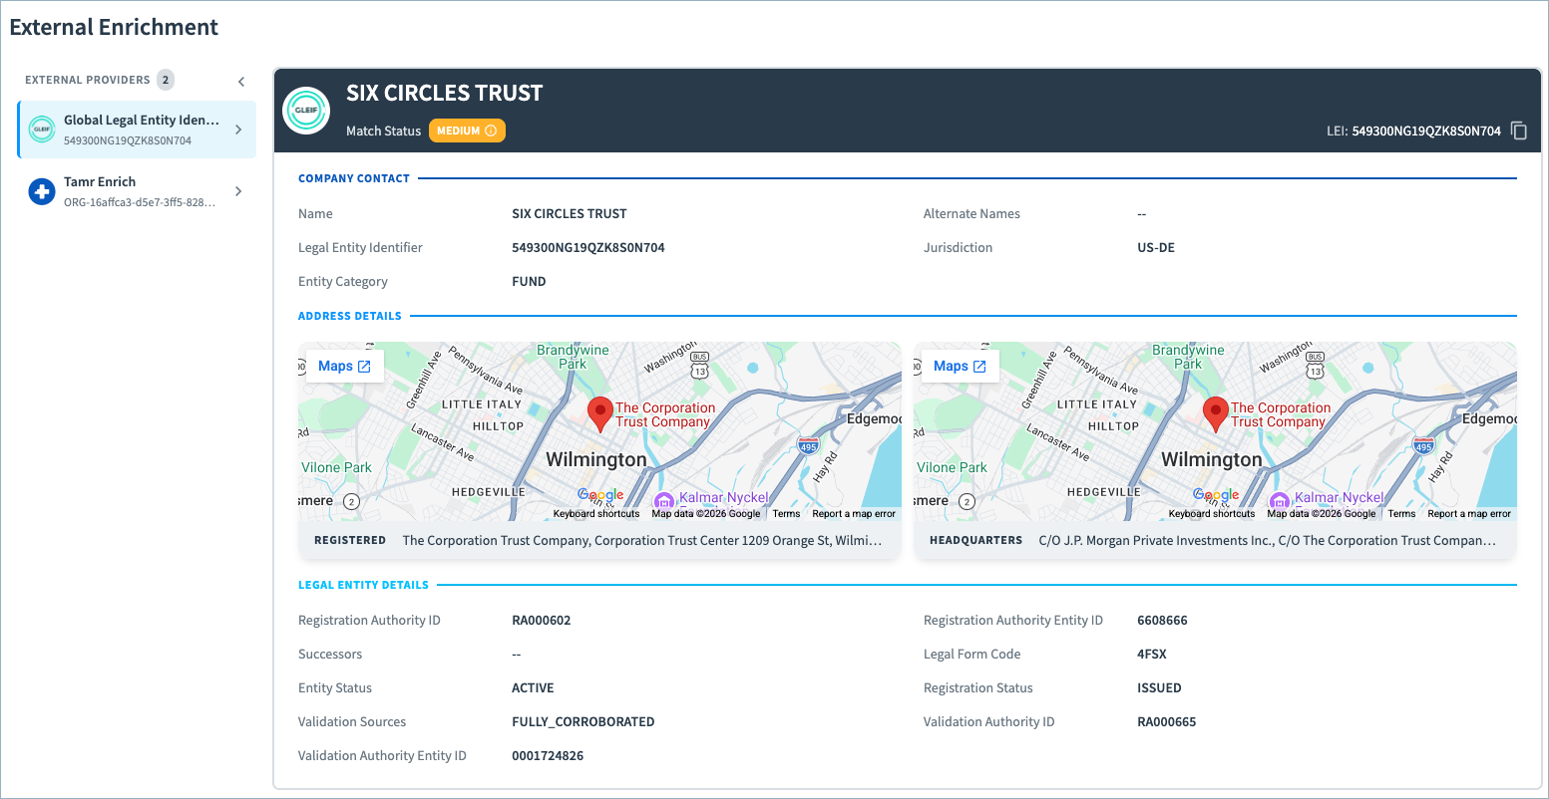Click the registered address text
Image resolution: width=1549 pixels, height=799 pixels.
coord(642,540)
